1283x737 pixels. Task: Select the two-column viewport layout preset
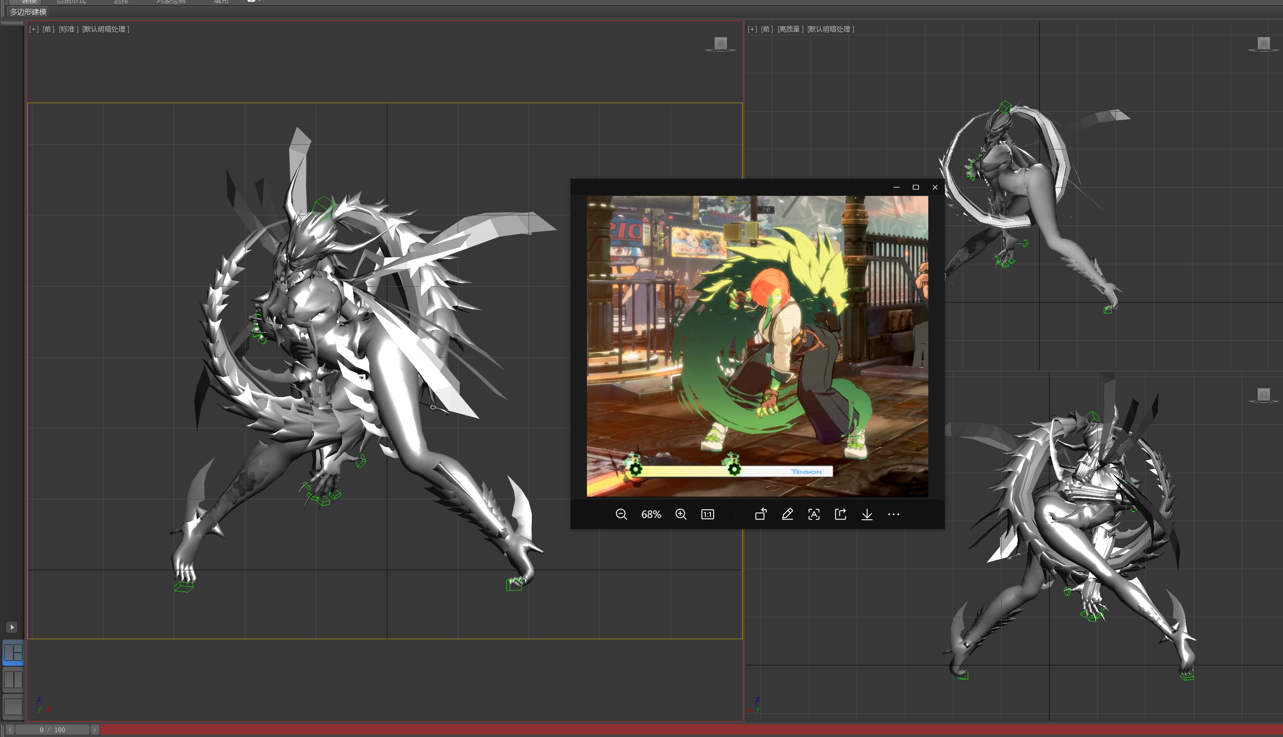(13, 679)
